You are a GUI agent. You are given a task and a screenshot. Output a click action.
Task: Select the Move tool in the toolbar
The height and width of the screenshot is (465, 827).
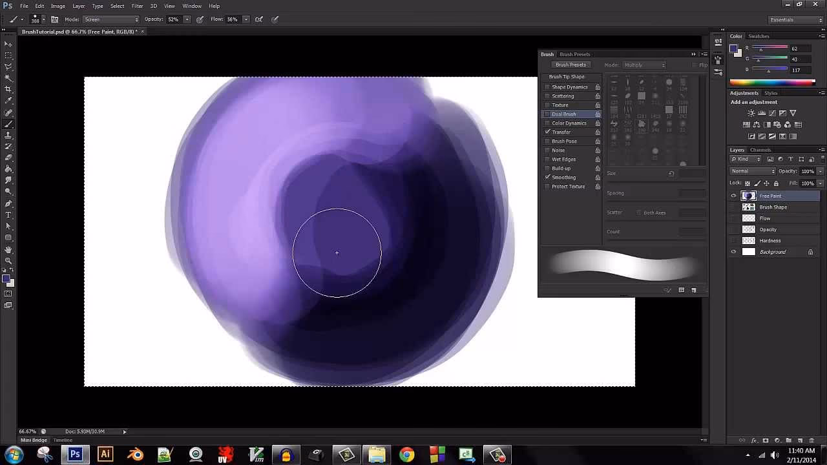8,44
